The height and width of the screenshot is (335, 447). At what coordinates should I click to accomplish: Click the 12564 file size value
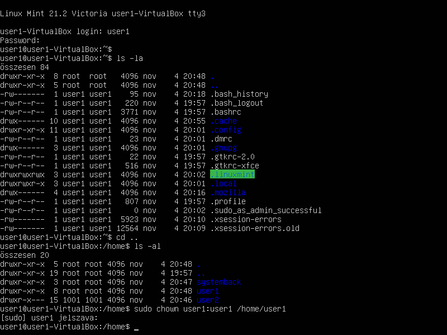click(x=127, y=228)
